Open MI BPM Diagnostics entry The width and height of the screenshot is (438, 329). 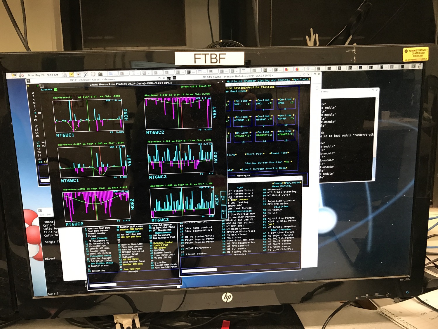[241, 243]
